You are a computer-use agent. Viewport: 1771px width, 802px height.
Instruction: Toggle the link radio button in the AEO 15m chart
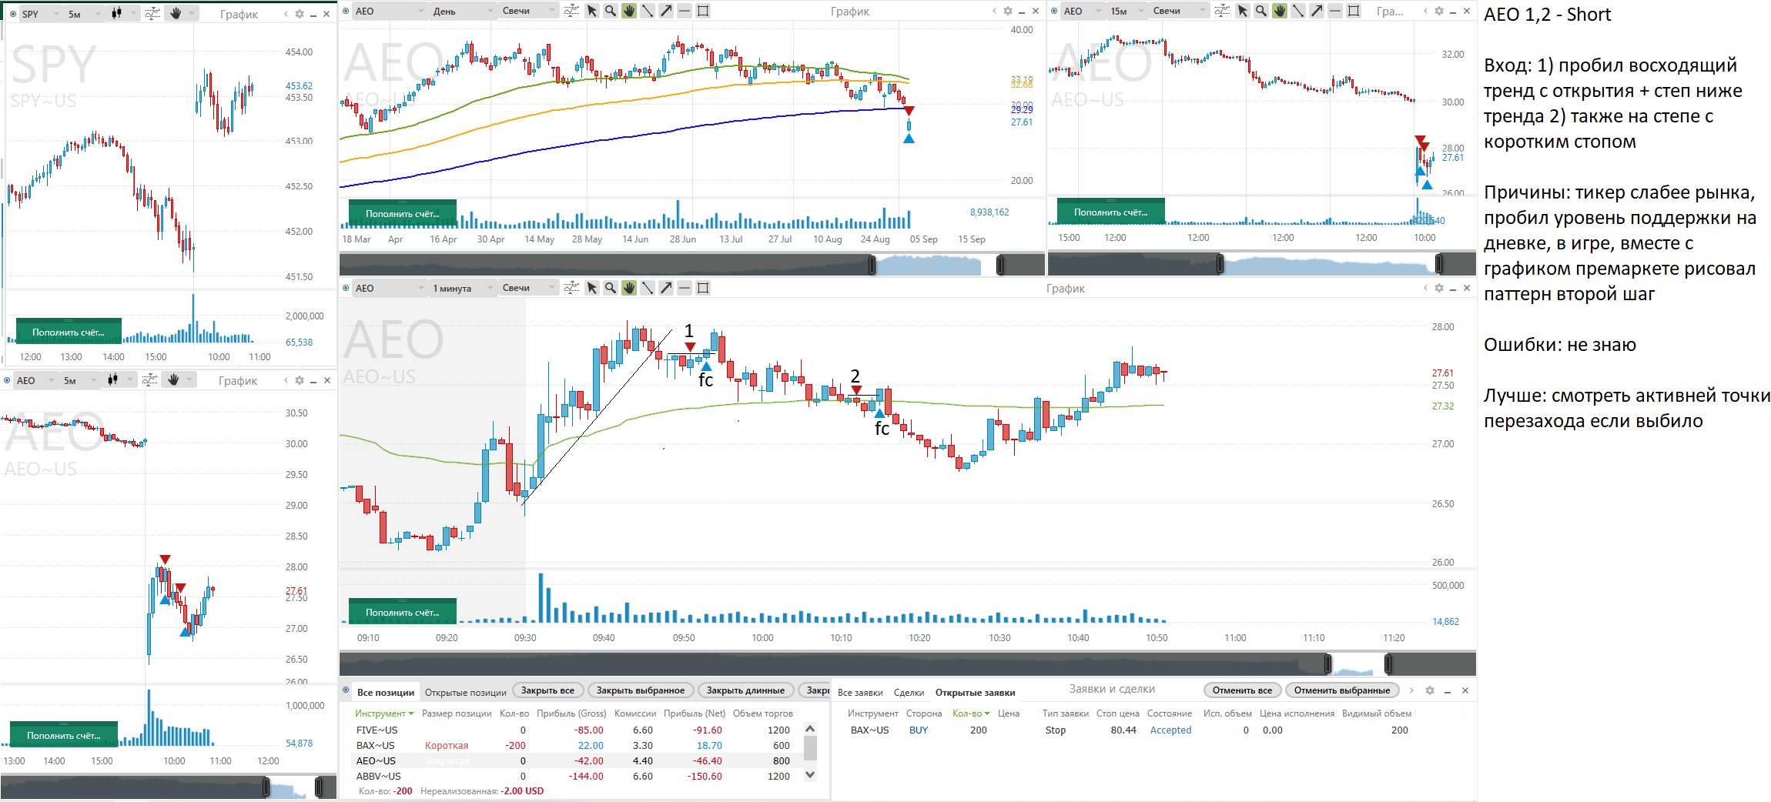click(1054, 11)
